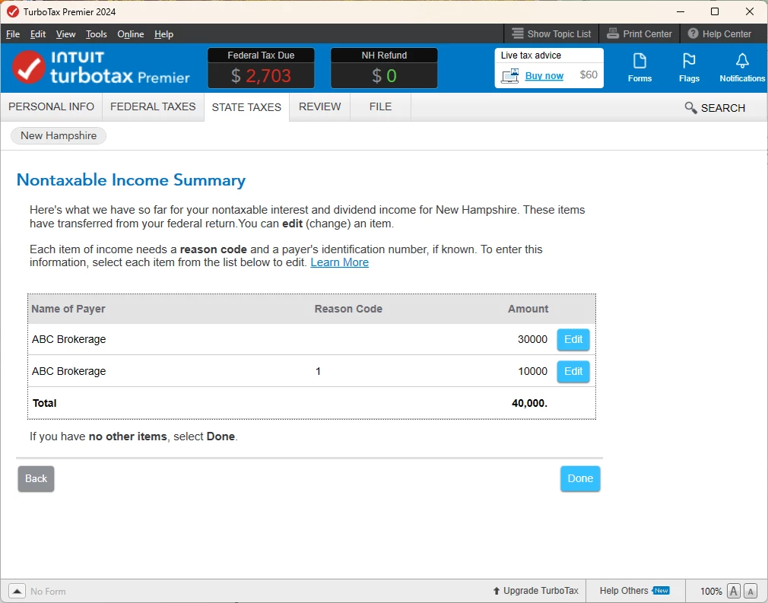This screenshot has width=768, height=603.
Task: Edit the 10000 ABC Brokerage item
Action: [x=573, y=371]
